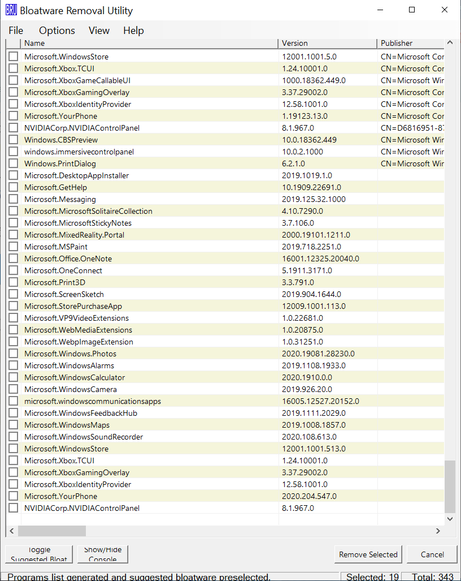Tick the Microsoft.Windows.Photos checkbox
461x581 pixels.
tap(14, 353)
